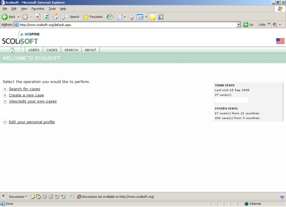Click the Discussions help question mark icon
This screenshot has width=286, height=207.
coord(282,196)
